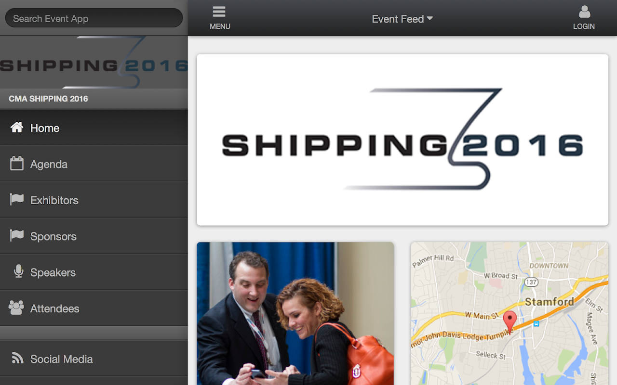Select the Speakers microphone icon

coord(19,271)
